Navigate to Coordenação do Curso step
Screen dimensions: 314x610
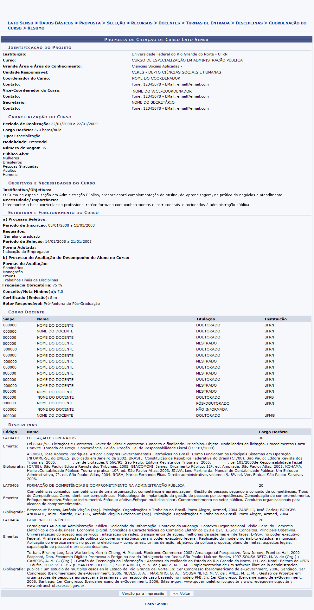point(287,23)
